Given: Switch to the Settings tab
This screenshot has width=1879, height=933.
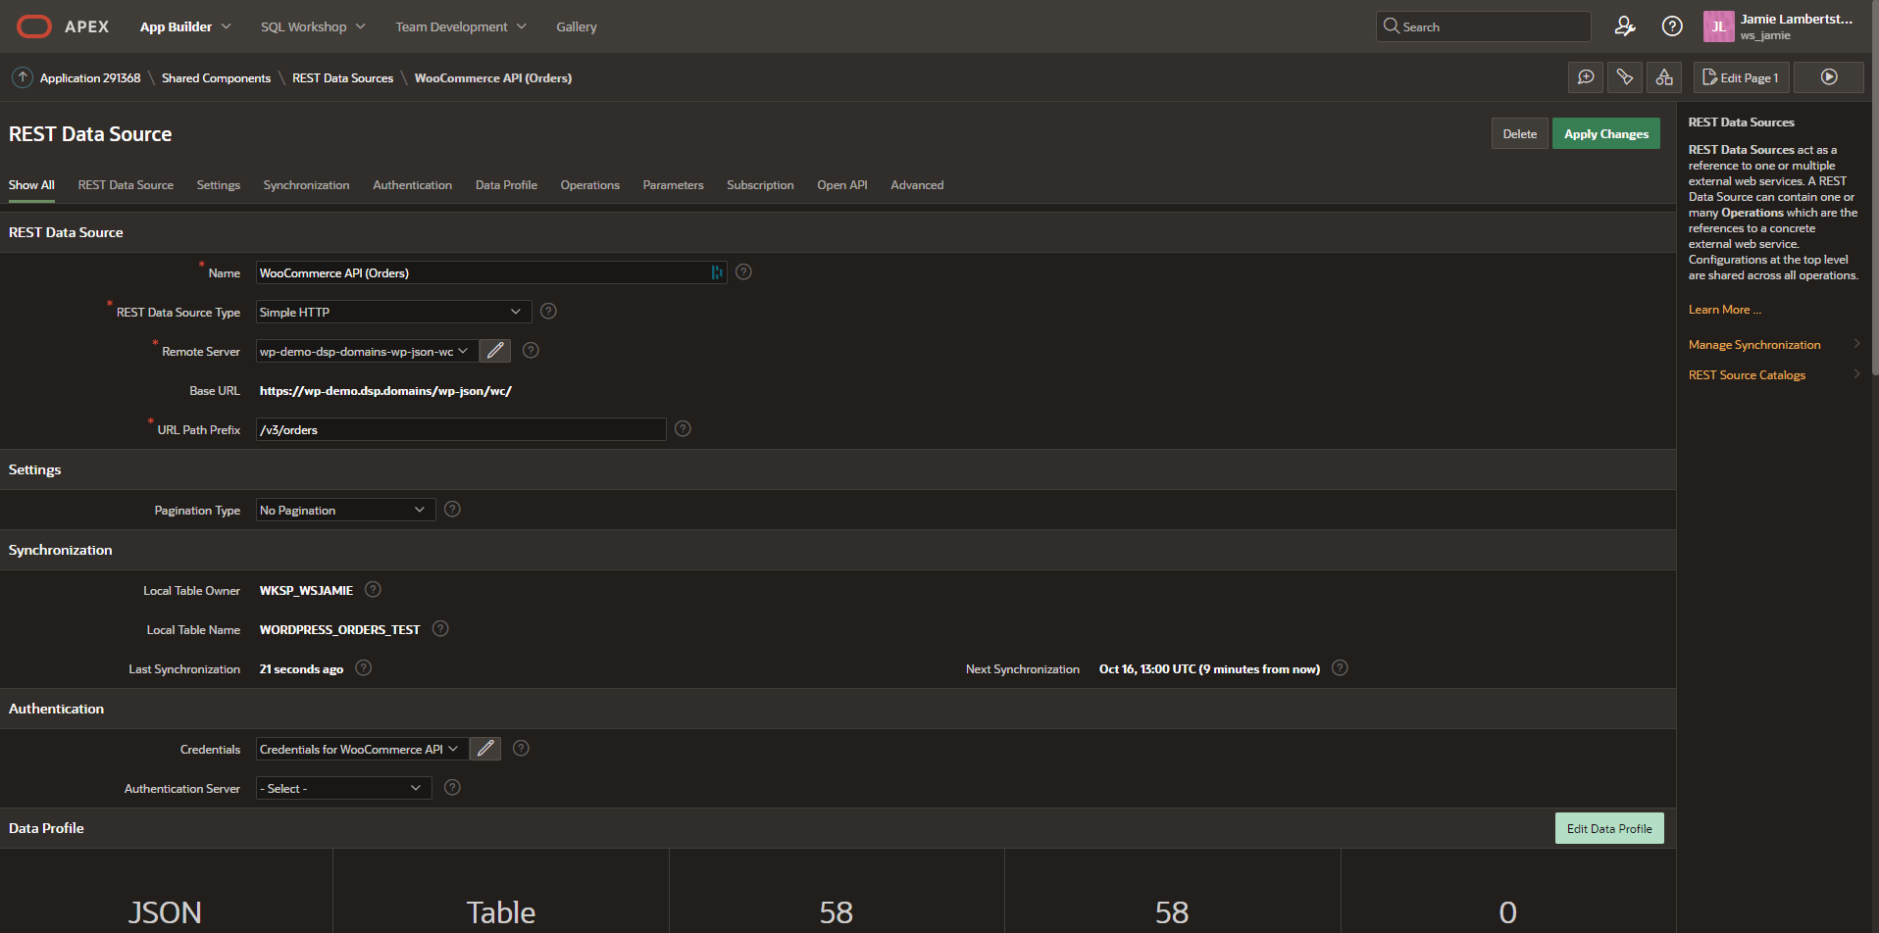Looking at the screenshot, I should [218, 184].
